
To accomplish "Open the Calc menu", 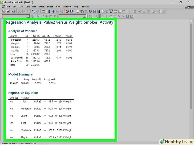I will 28,6.
